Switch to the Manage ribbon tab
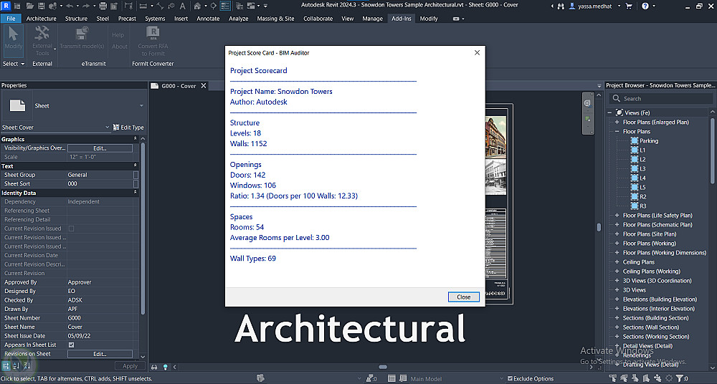 [372, 19]
